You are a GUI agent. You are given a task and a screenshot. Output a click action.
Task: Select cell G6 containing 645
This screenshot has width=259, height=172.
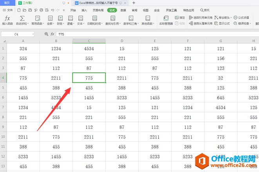coord(221,98)
